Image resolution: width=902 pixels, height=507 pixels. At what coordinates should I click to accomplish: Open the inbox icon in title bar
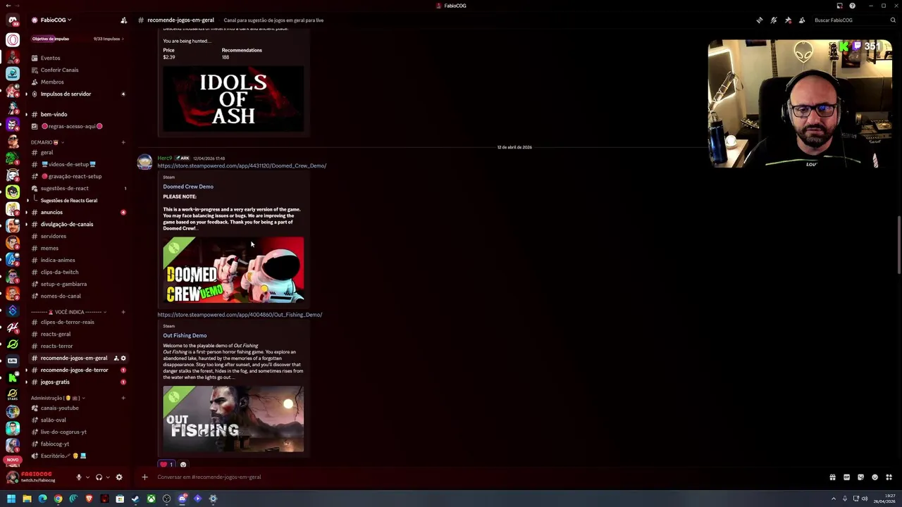[x=839, y=6]
